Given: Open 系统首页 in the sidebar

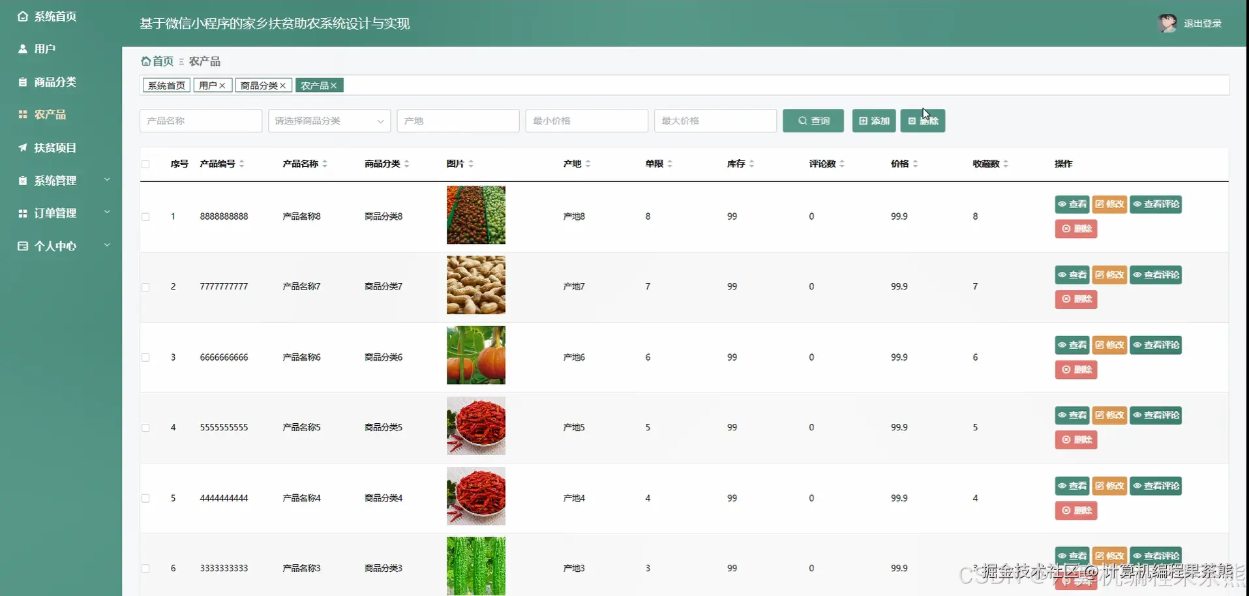Looking at the screenshot, I should point(47,16).
